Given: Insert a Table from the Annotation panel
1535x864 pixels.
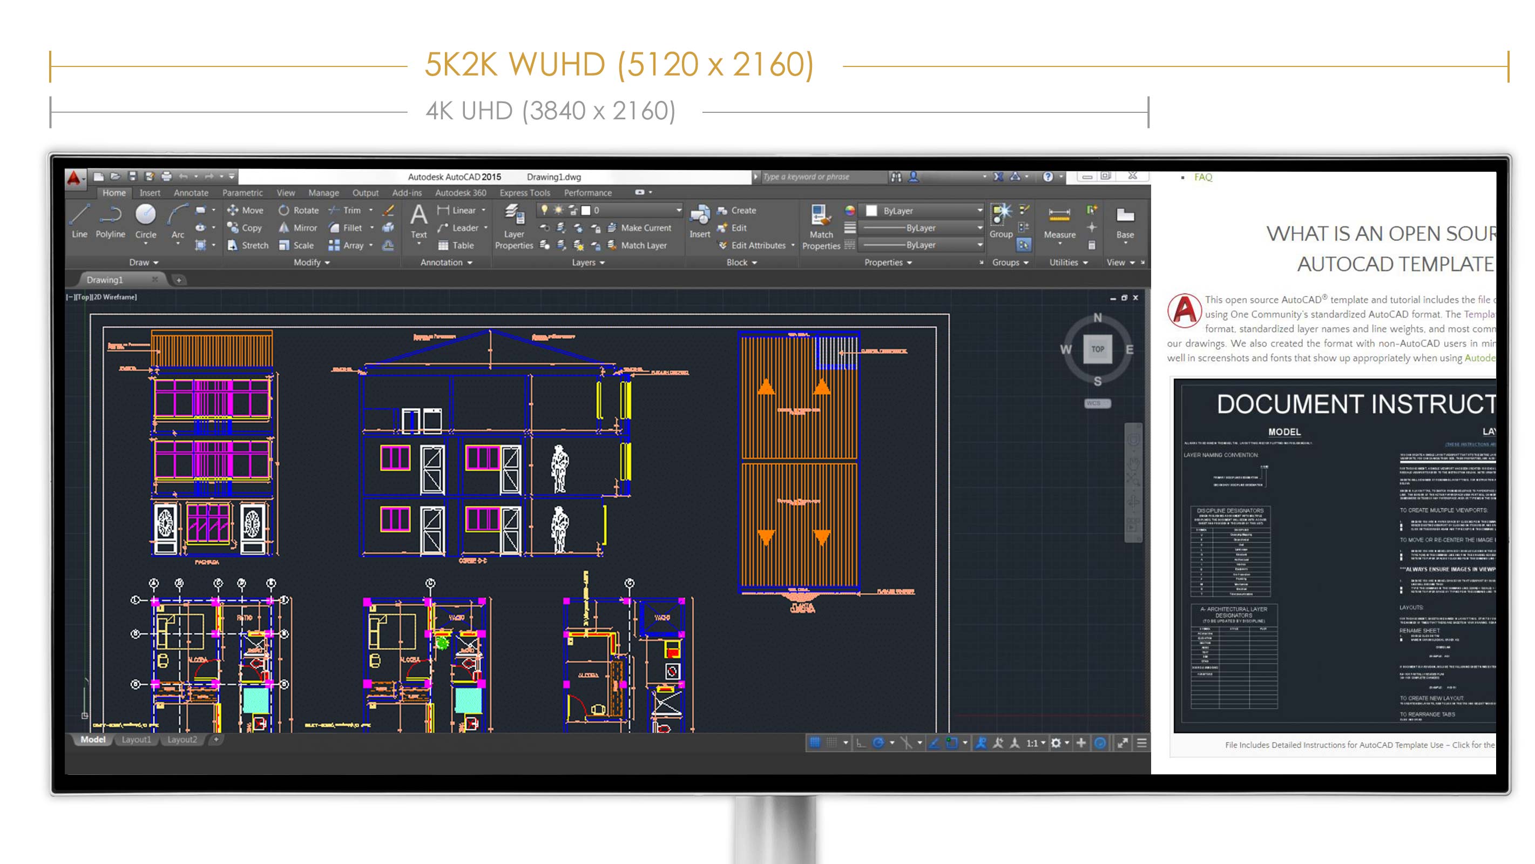Looking at the screenshot, I should [x=456, y=245].
